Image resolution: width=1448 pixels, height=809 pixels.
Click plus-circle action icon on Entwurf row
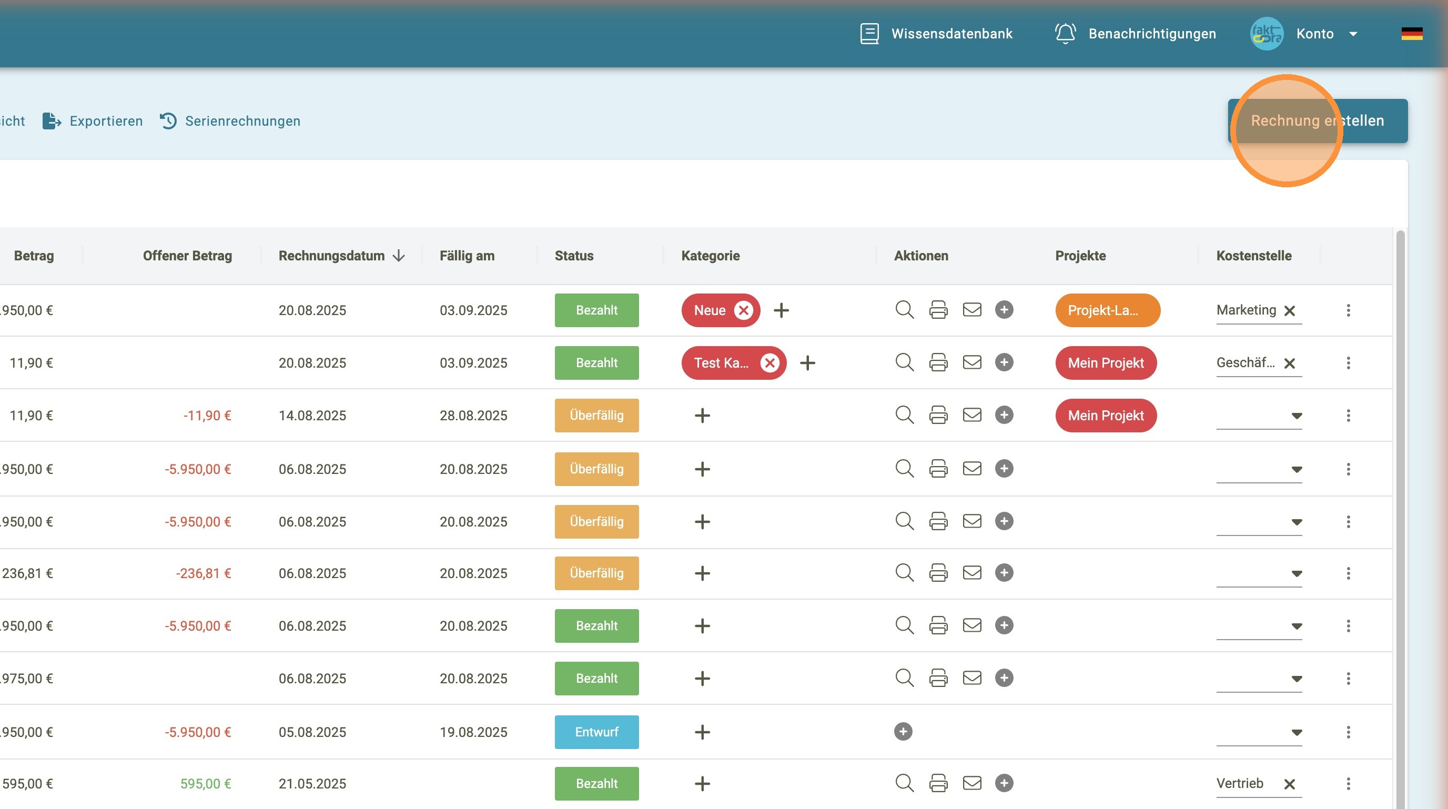click(903, 732)
